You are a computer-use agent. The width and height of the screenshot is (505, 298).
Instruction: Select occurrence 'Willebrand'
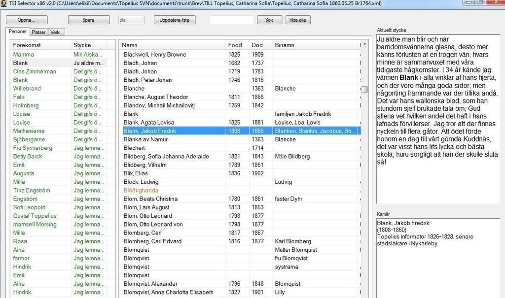pos(27,89)
